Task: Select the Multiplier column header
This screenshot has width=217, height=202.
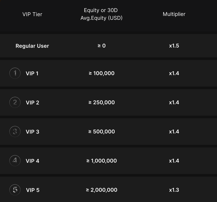Action: 174,14
